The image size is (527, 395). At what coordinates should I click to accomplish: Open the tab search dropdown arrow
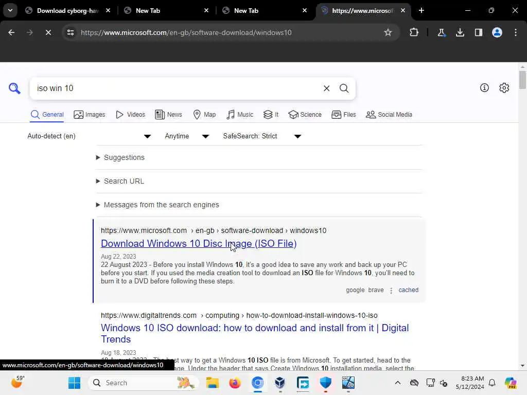point(10,10)
